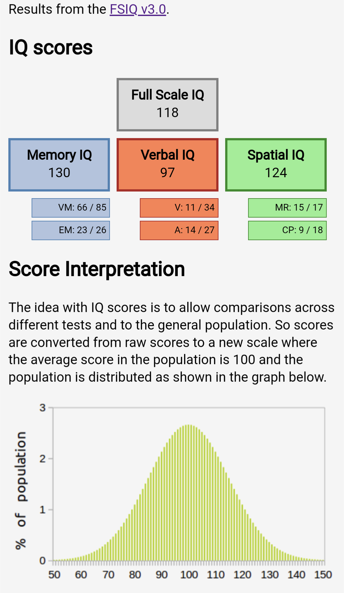The height and width of the screenshot is (593, 344).
Task: Click the 100 label on the x-axis
Action: coord(189,575)
